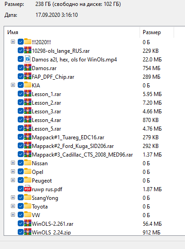Click the Opel folder icon
185x249 pixels.
click(28, 171)
